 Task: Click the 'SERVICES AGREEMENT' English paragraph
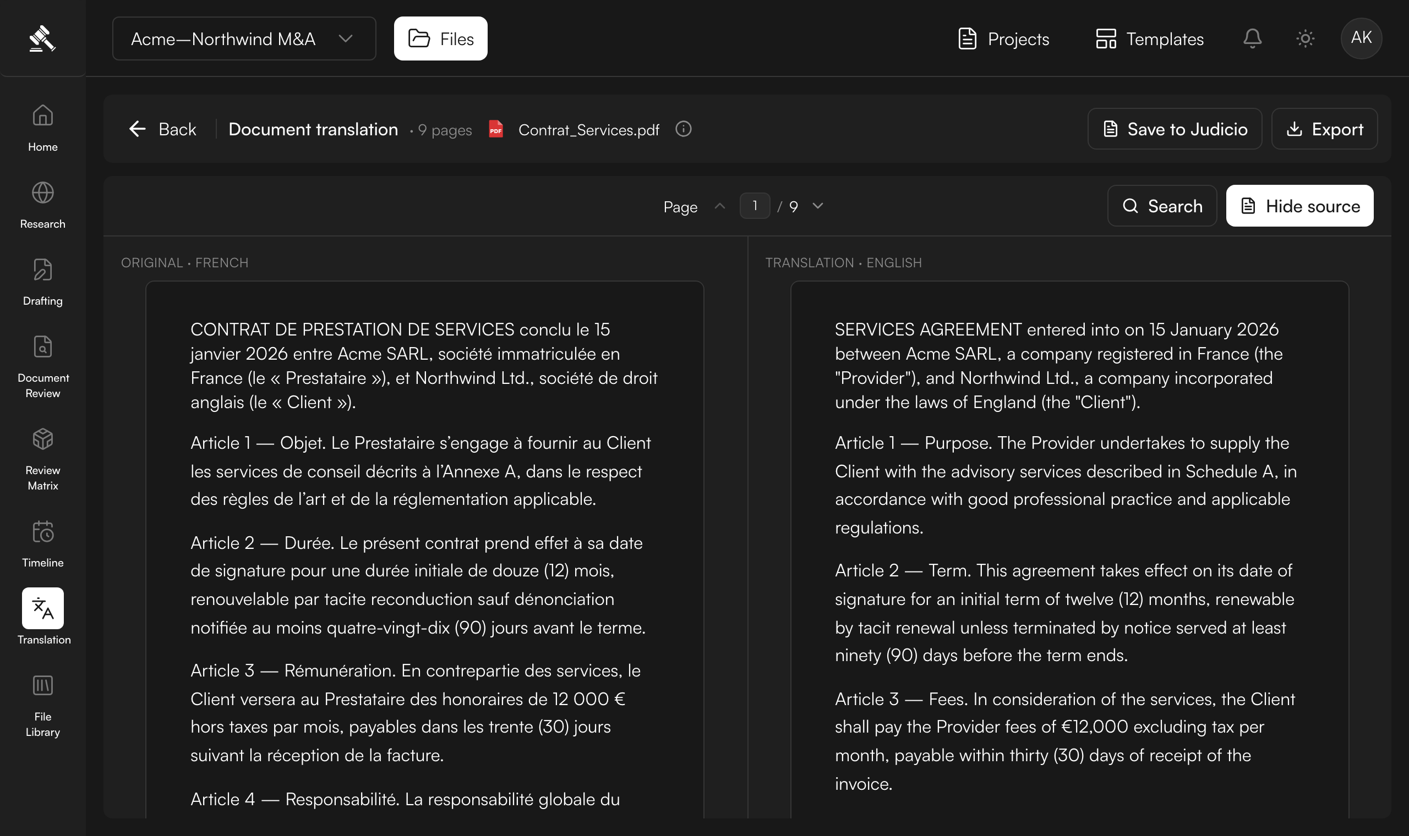pos(1060,365)
